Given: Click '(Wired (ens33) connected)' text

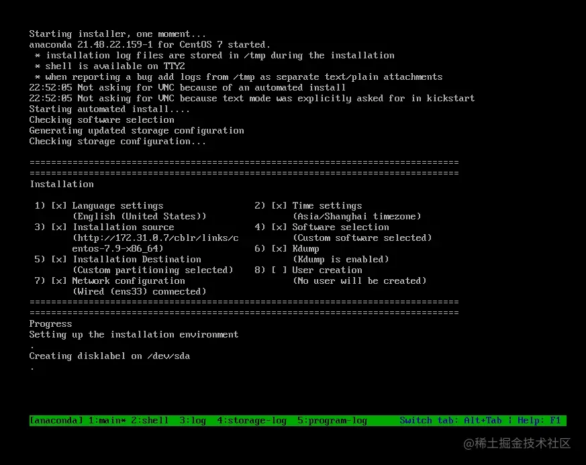Looking at the screenshot, I should click(x=140, y=292).
